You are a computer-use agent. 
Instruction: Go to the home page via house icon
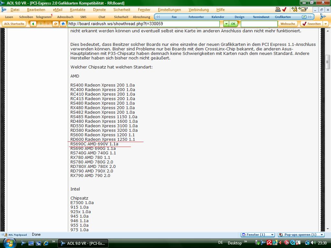click(63, 24)
